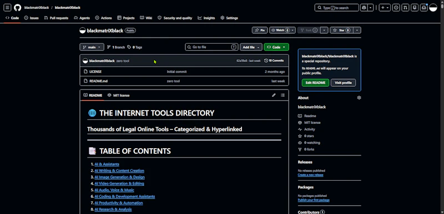View the 10 Commits history
The height and width of the screenshot is (214, 444).
tap(274, 61)
